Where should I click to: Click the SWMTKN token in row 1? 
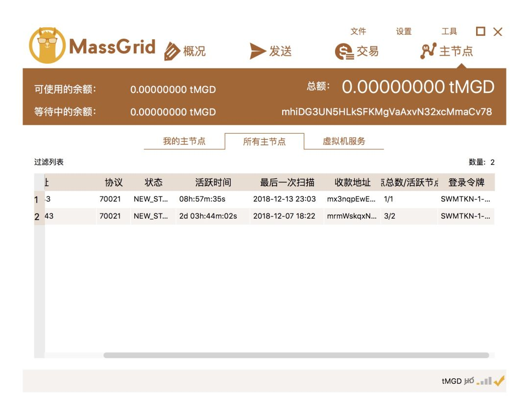466,199
